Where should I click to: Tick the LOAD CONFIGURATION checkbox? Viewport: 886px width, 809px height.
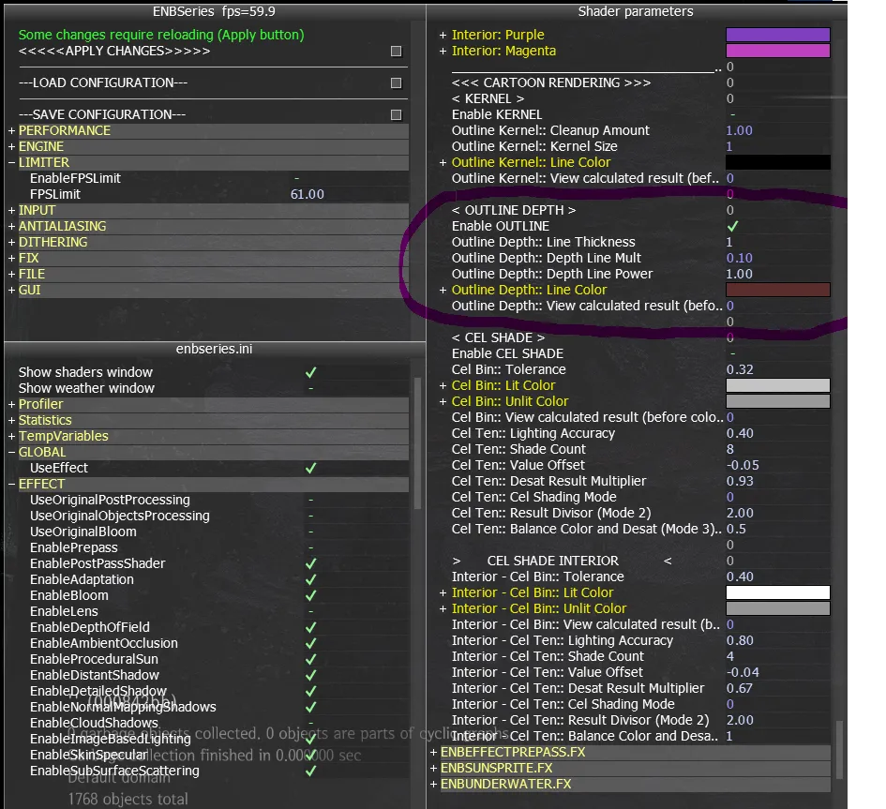click(396, 83)
